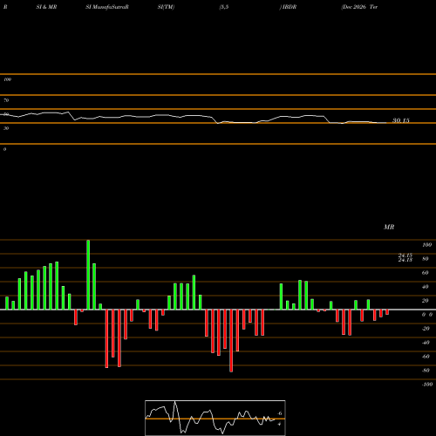Click the 'Dec 2026' header text
Screen dimensions: 436x436
point(355,7)
